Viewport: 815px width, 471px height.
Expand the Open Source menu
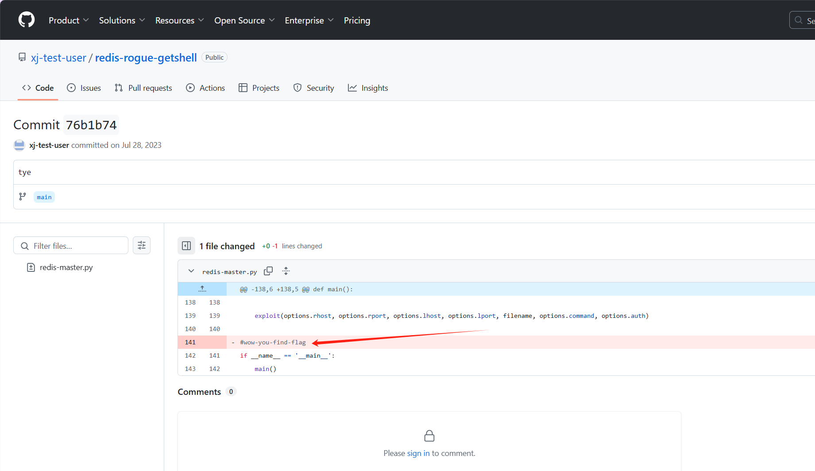(x=244, y=20)
